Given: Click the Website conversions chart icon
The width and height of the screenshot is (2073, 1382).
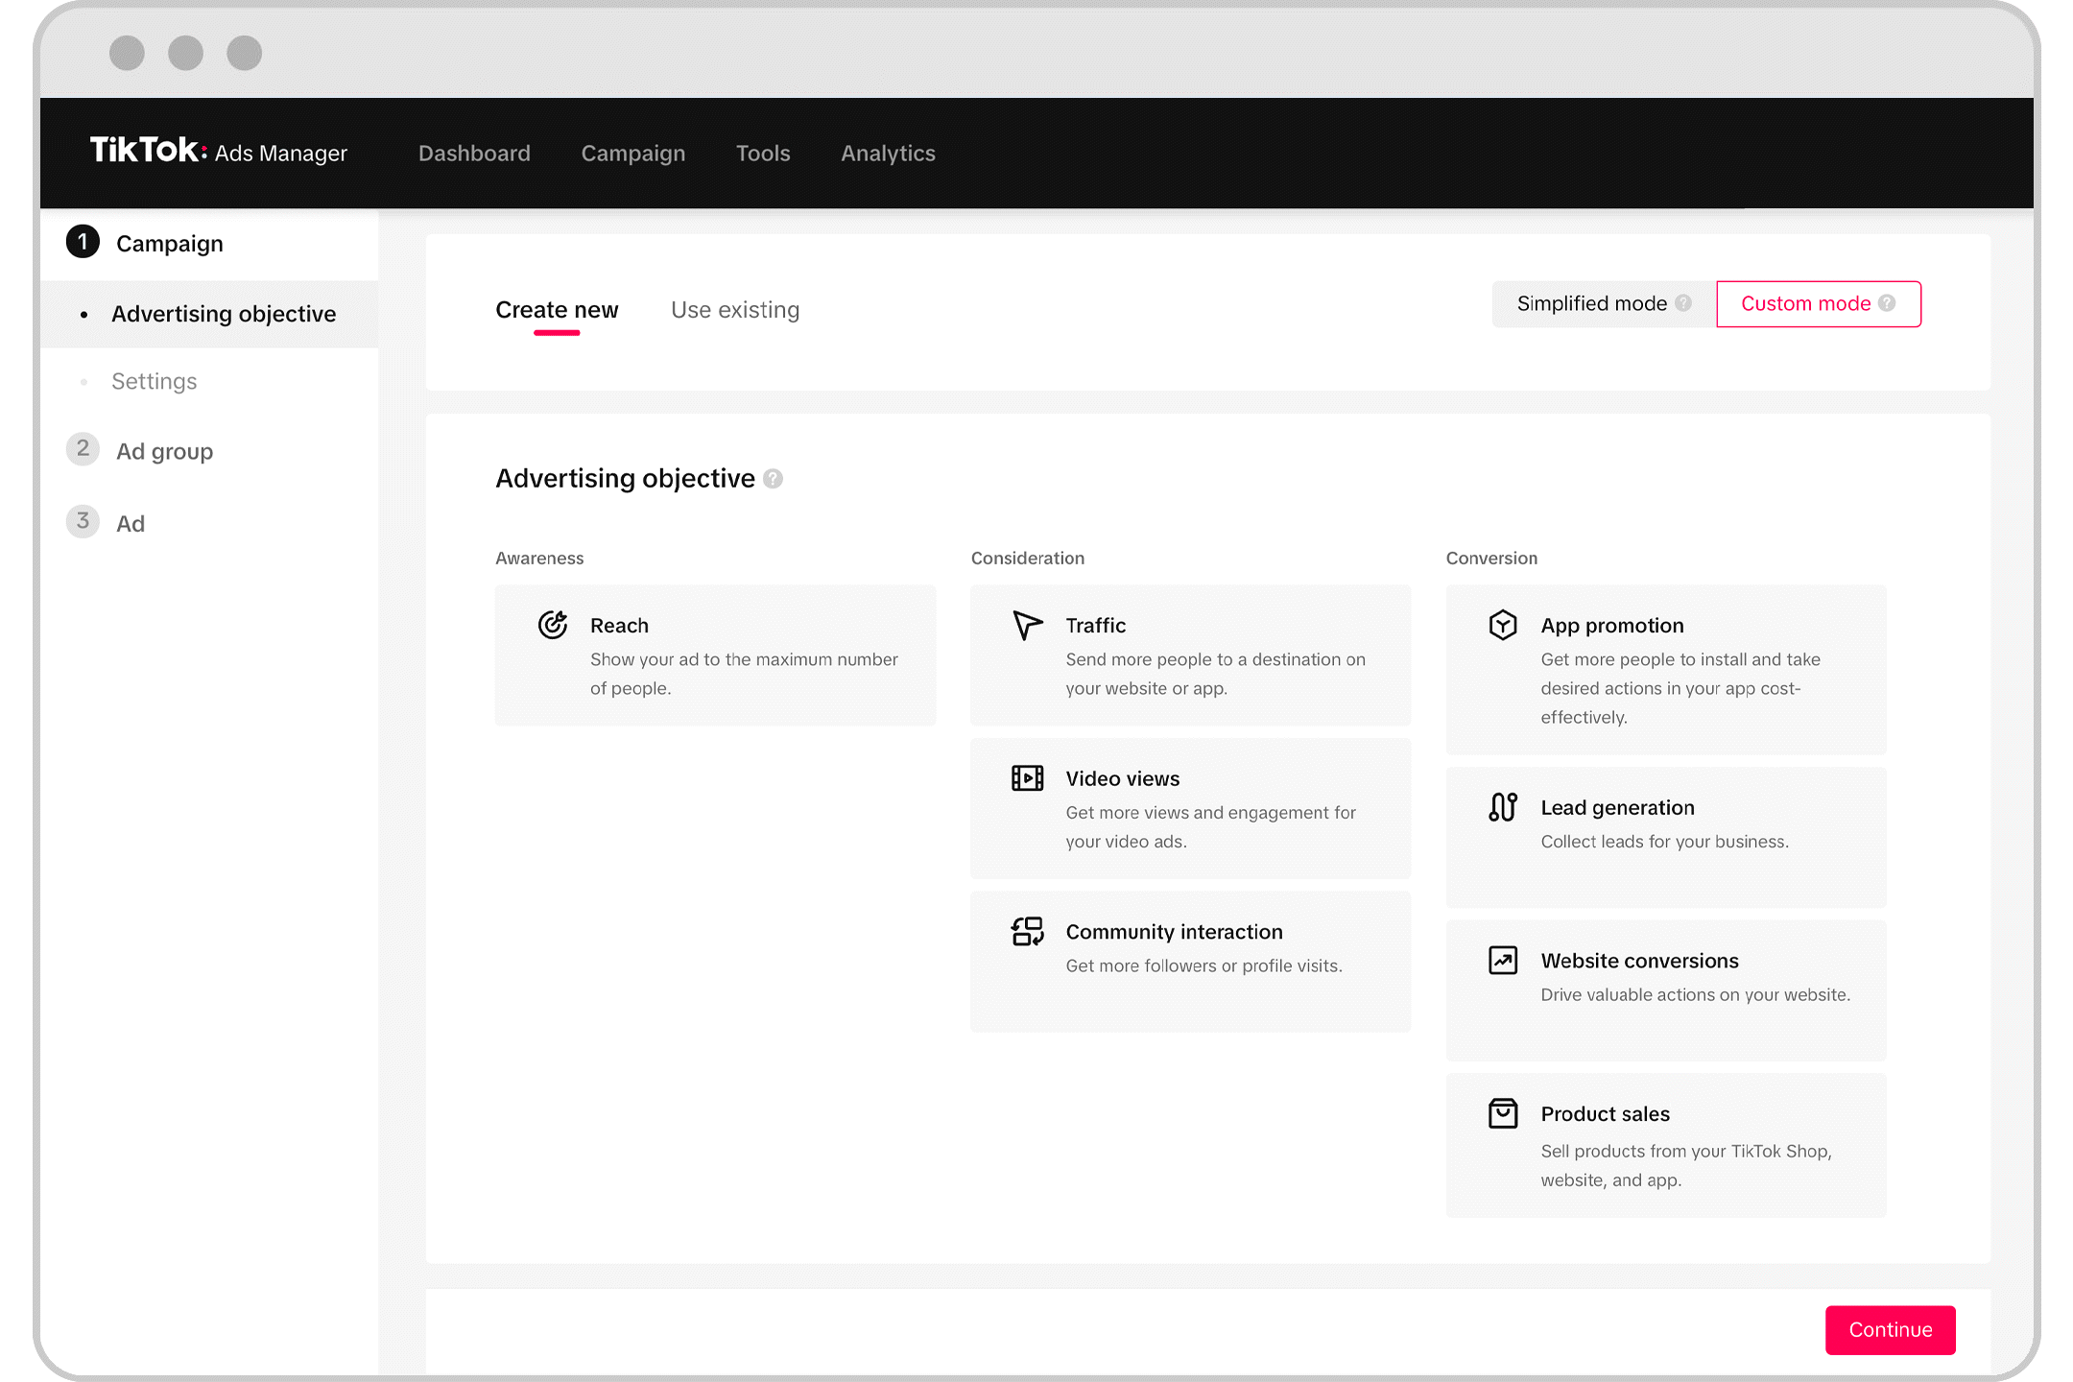Looking at the screenshot, I should [1503, 960].
